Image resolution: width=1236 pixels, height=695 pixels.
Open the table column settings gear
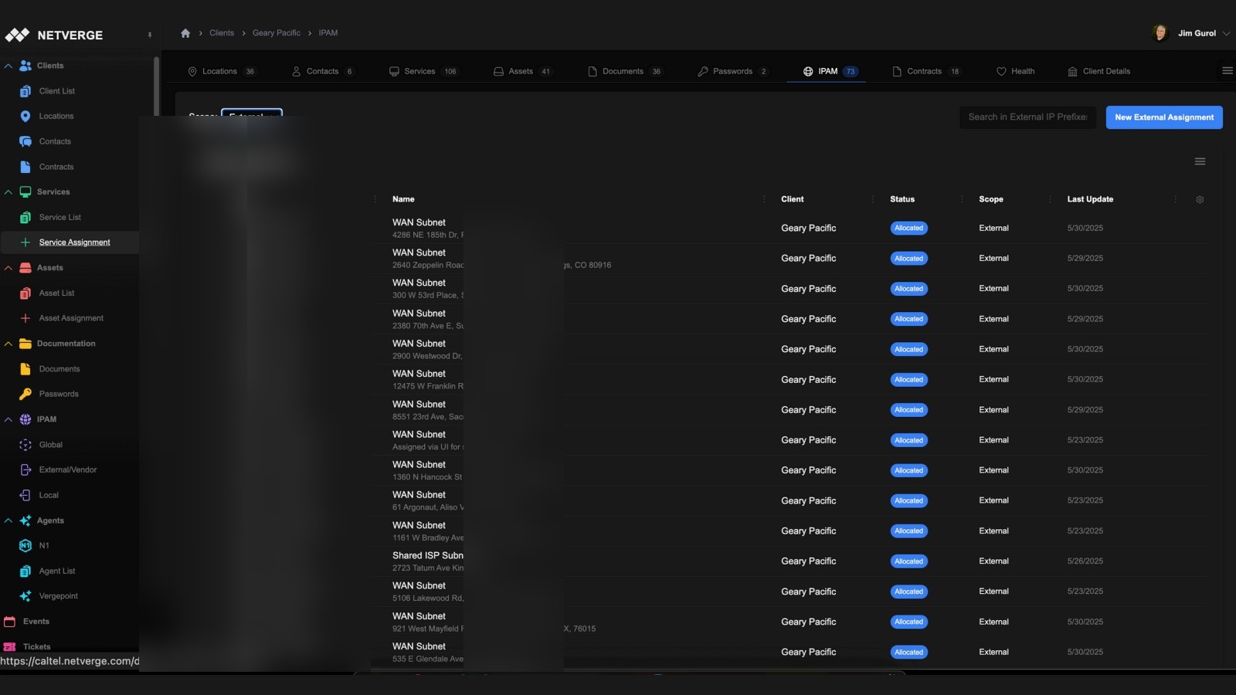[x=1200, y=199]
